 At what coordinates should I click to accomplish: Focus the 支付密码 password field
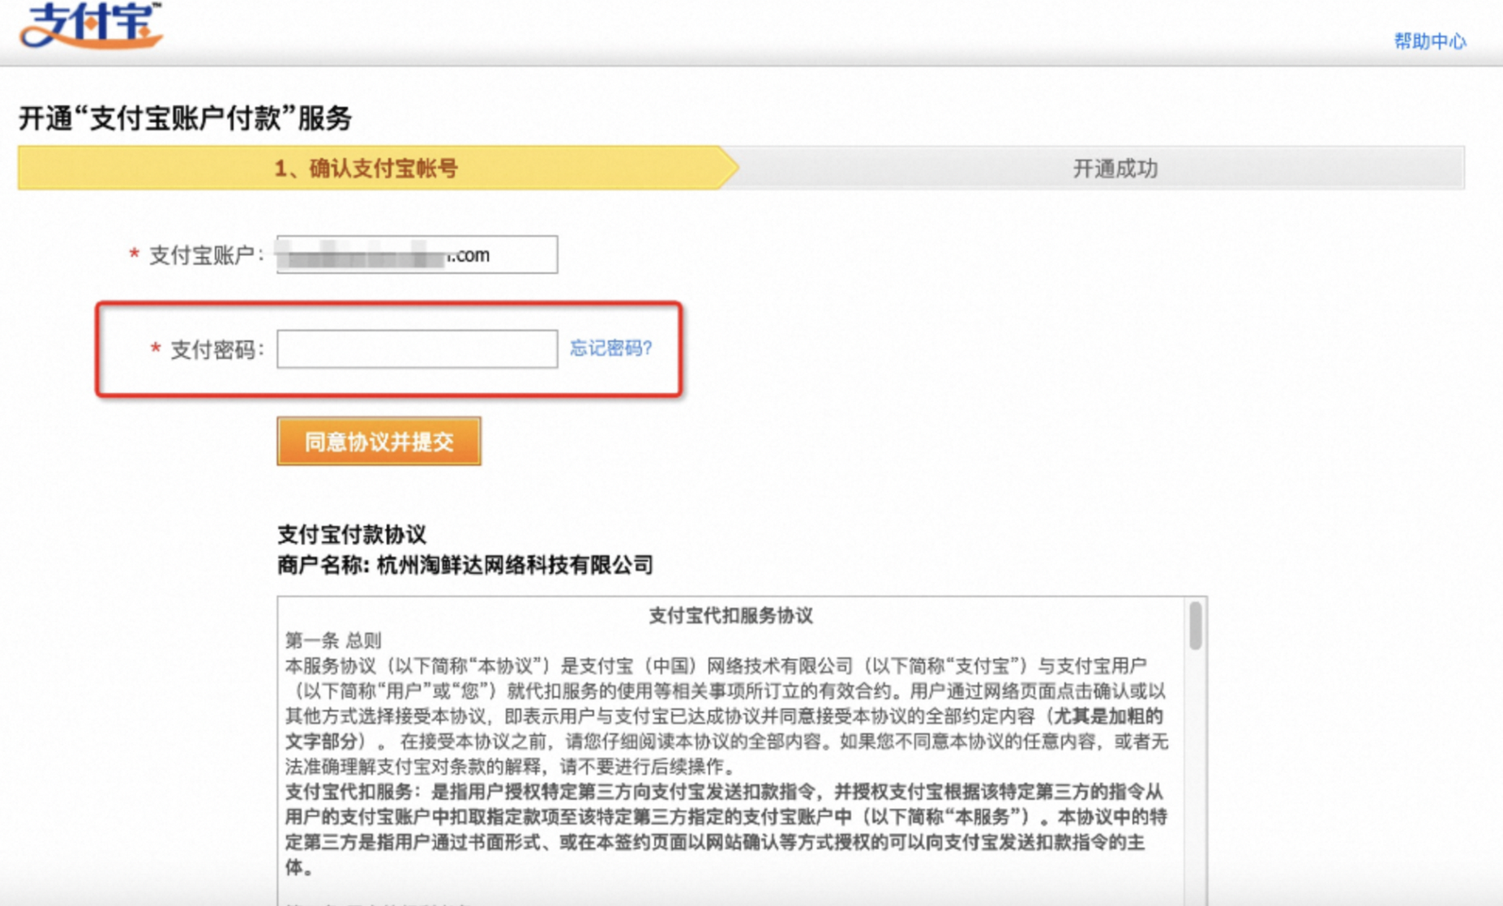pos(417,348)
